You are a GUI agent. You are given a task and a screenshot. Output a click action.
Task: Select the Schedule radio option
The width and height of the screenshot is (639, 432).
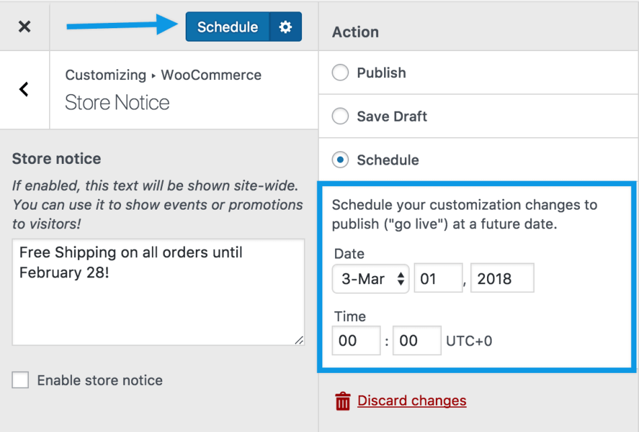[x=341, y=160]
